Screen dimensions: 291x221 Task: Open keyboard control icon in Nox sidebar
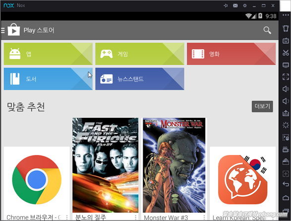point(286,41)
